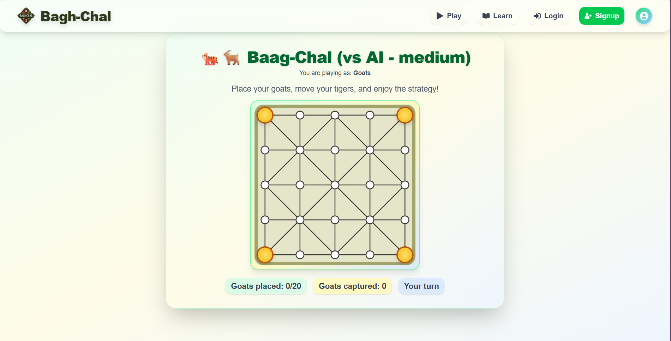The width and height of the screenshot is (671, 341).
Task: Click the Bagh-Chal site title
Action: 76,17
